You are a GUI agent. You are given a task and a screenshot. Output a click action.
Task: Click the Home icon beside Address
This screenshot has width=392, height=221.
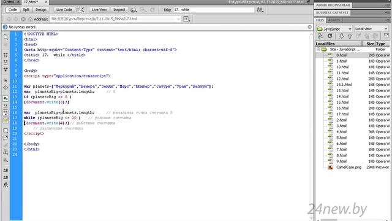(30, 19)
